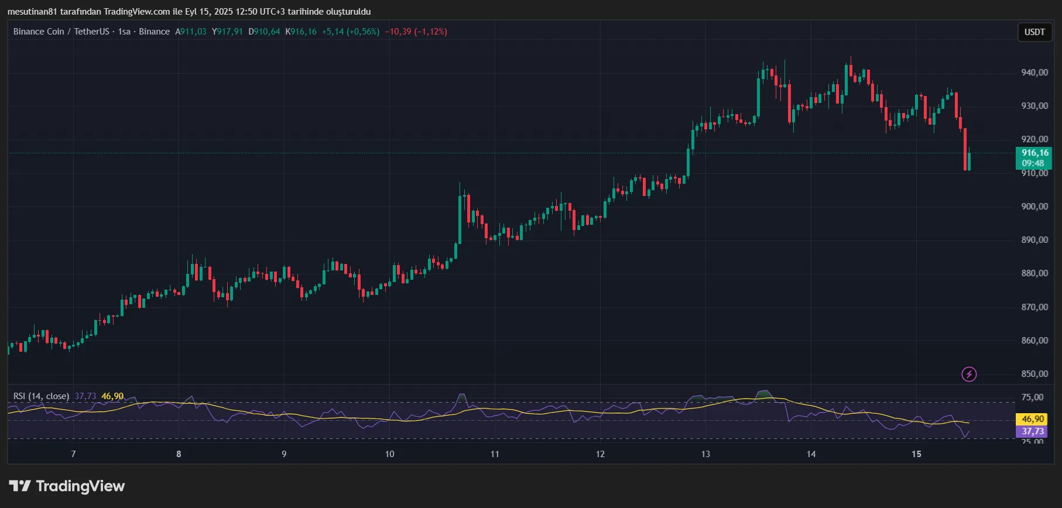Click the 75,00 RSI axis label

tap(1032, 397)
